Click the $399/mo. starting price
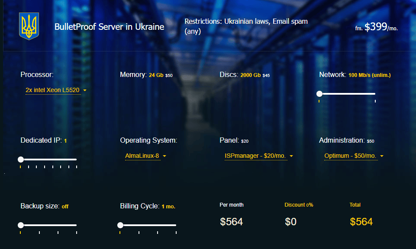 pyautogui.click(x=376, y=27)
